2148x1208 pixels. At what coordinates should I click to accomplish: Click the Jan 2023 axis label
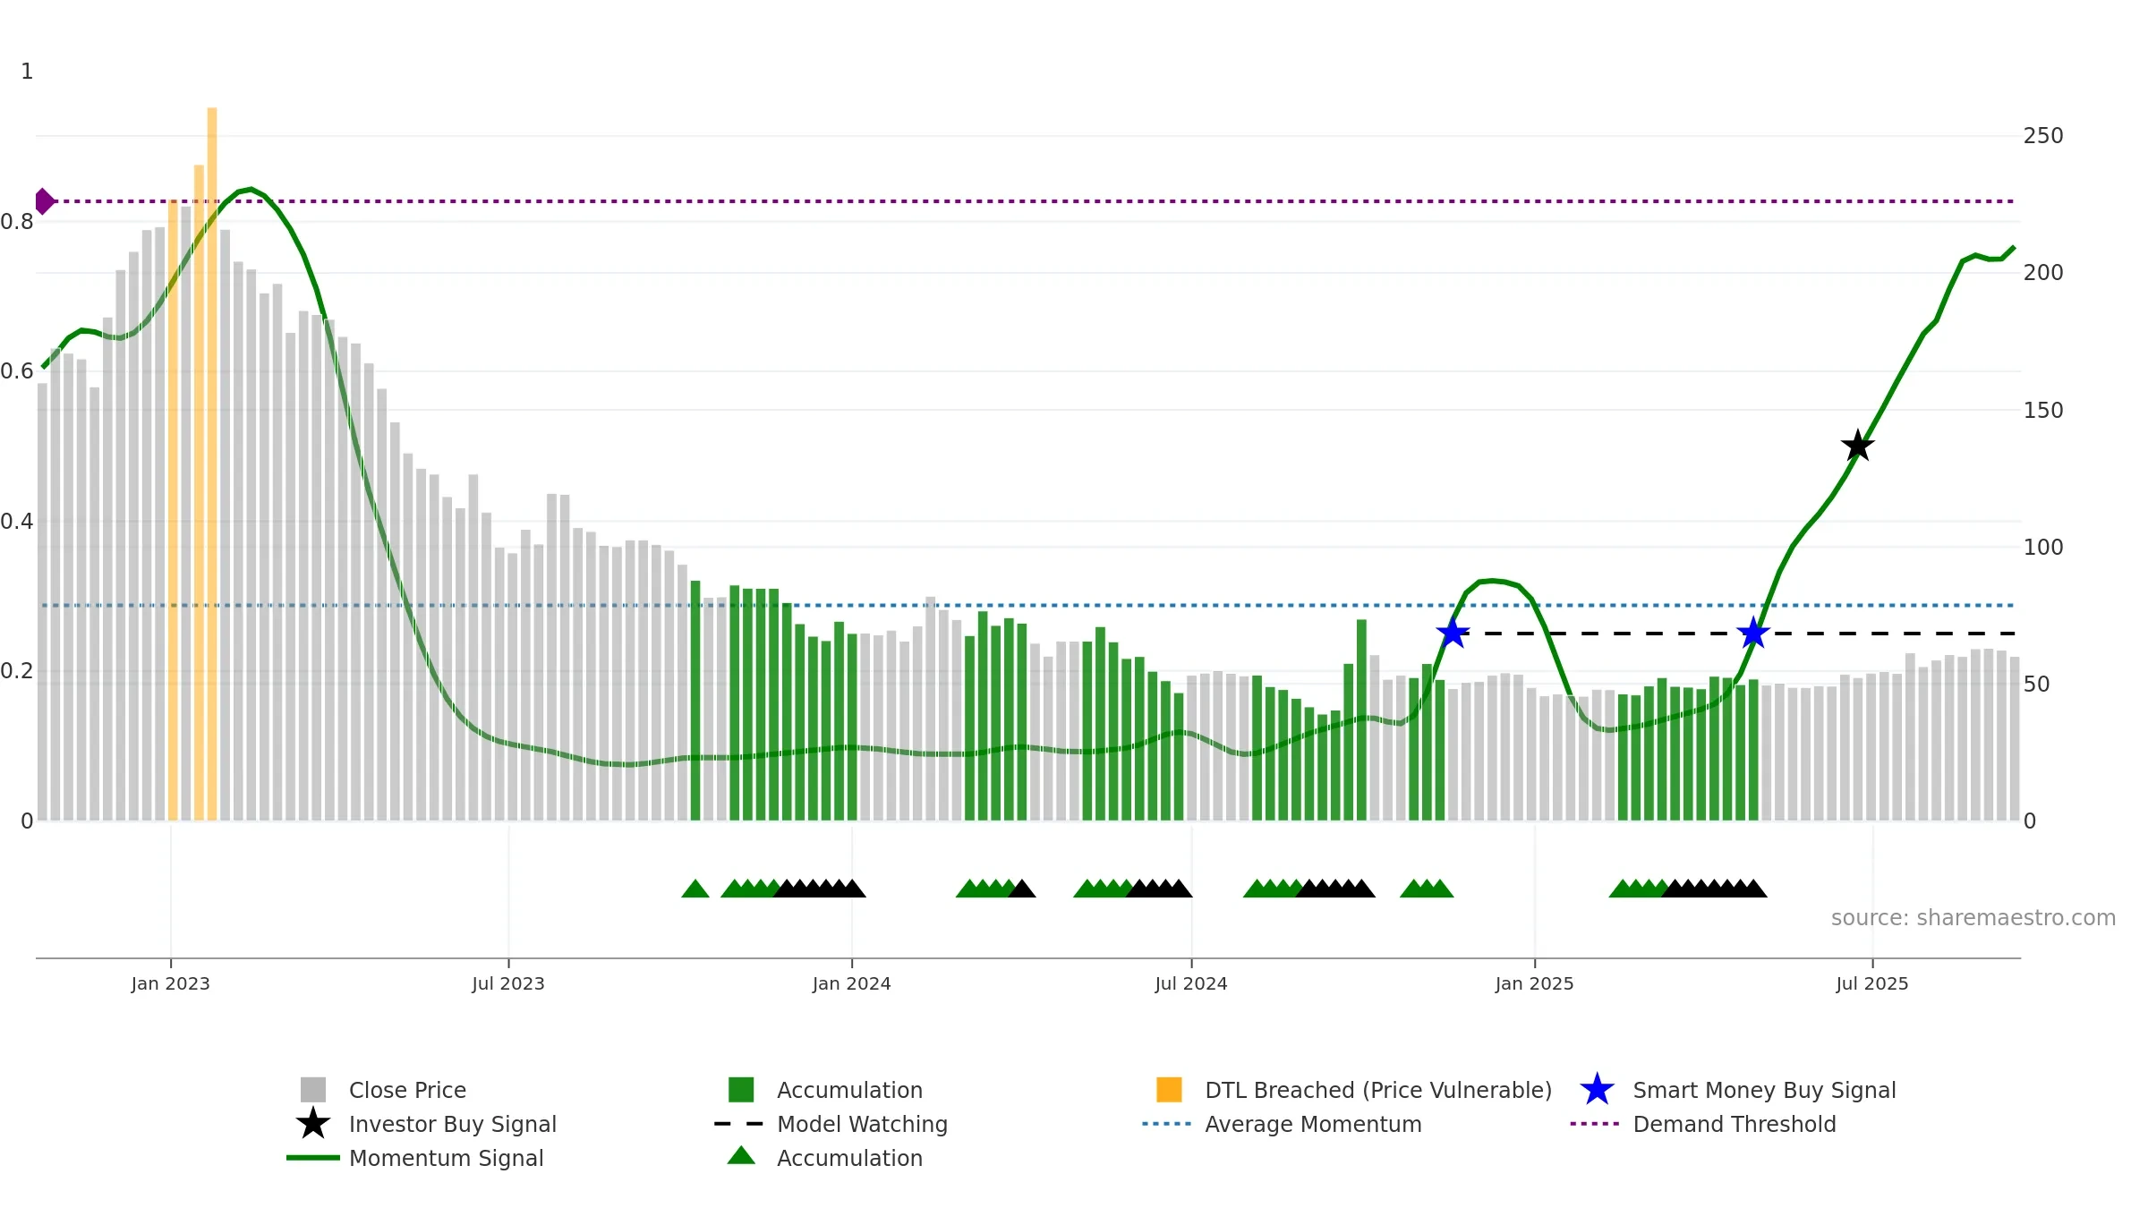[x=170, y=984]
